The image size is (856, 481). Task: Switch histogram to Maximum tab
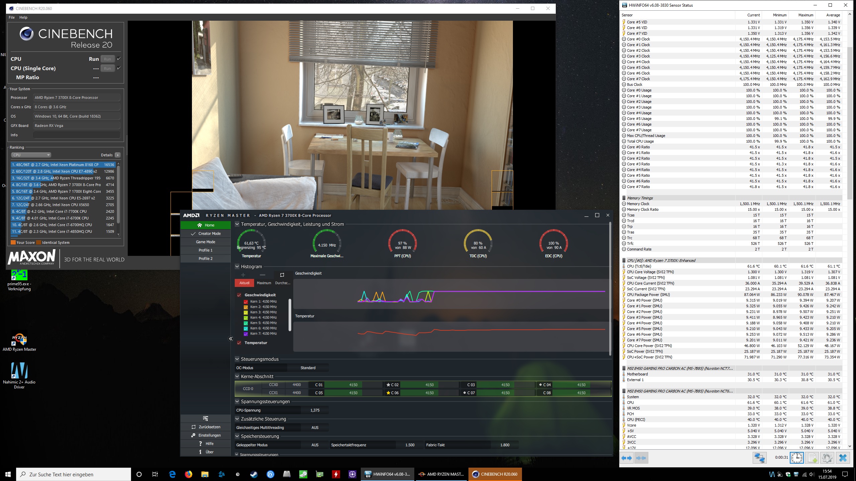(264, 283)
